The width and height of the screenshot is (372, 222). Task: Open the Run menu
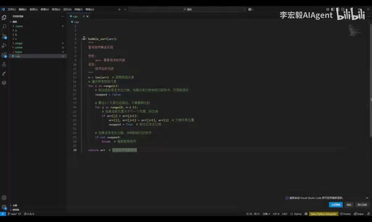(x=67, y=9)
